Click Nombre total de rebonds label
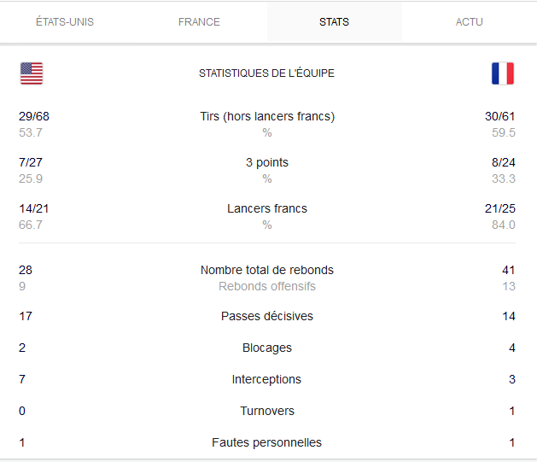The height and width of the screenshot is (462, 537). (267, 270)
